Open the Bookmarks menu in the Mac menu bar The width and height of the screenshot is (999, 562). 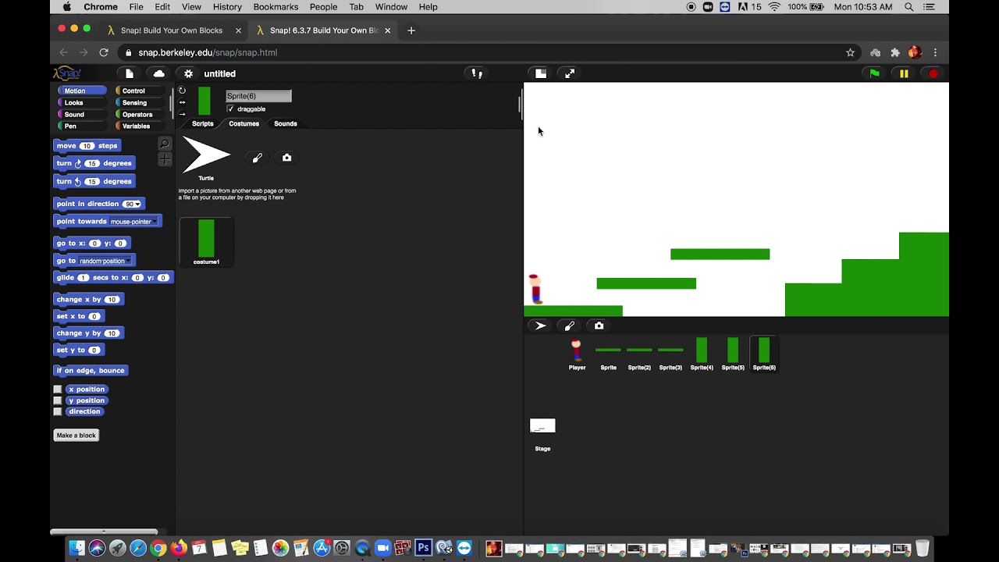click(276, 7)
